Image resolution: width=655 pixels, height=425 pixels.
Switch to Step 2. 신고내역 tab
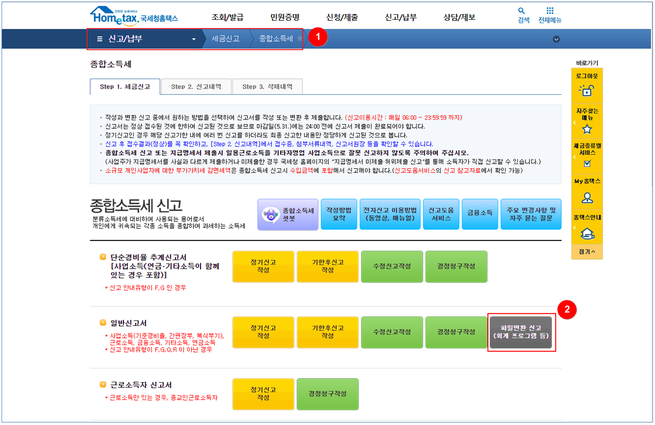pos(196,87)
